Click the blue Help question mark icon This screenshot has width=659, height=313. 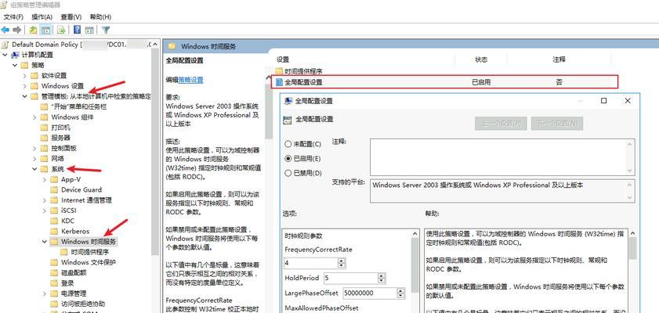(78, 30)
